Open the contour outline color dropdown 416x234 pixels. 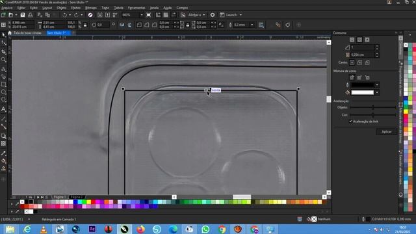[377, 85]
